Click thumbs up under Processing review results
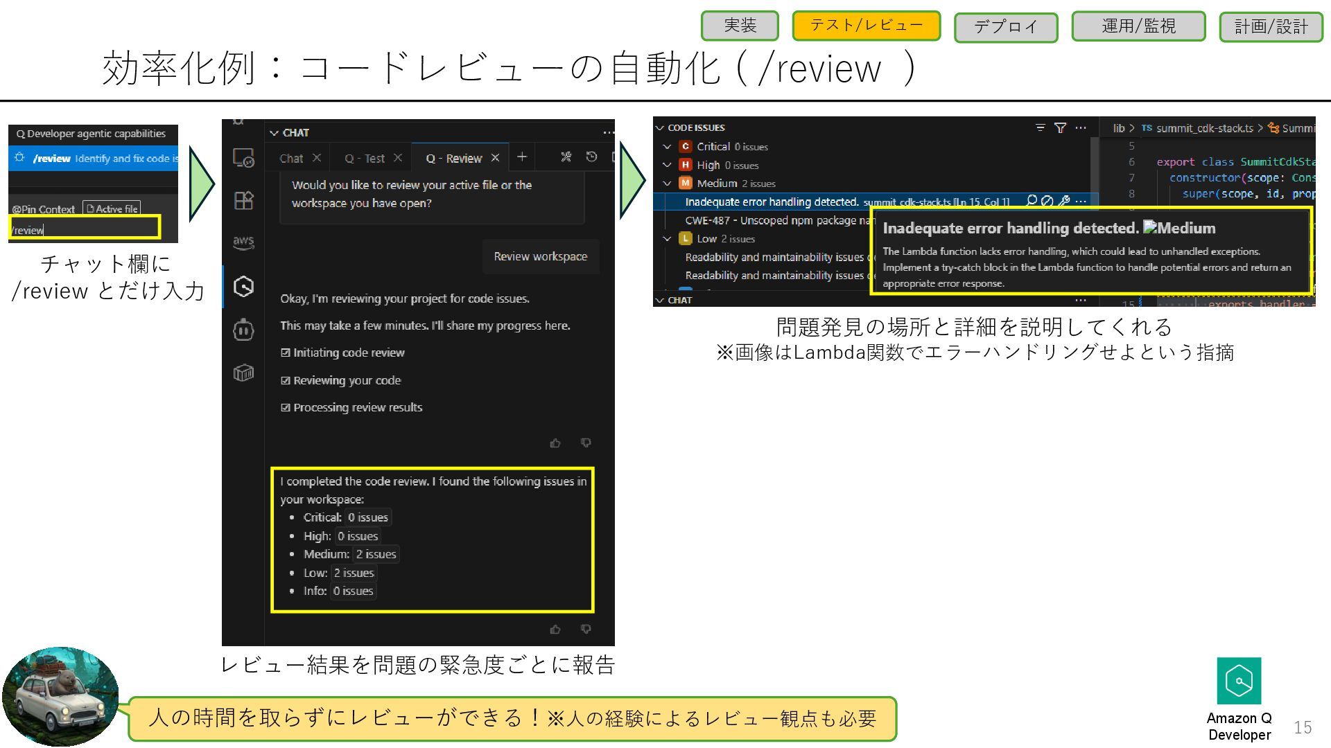Image resolution: width=1331 pixels, height=748 pixels. pos(555,443)
